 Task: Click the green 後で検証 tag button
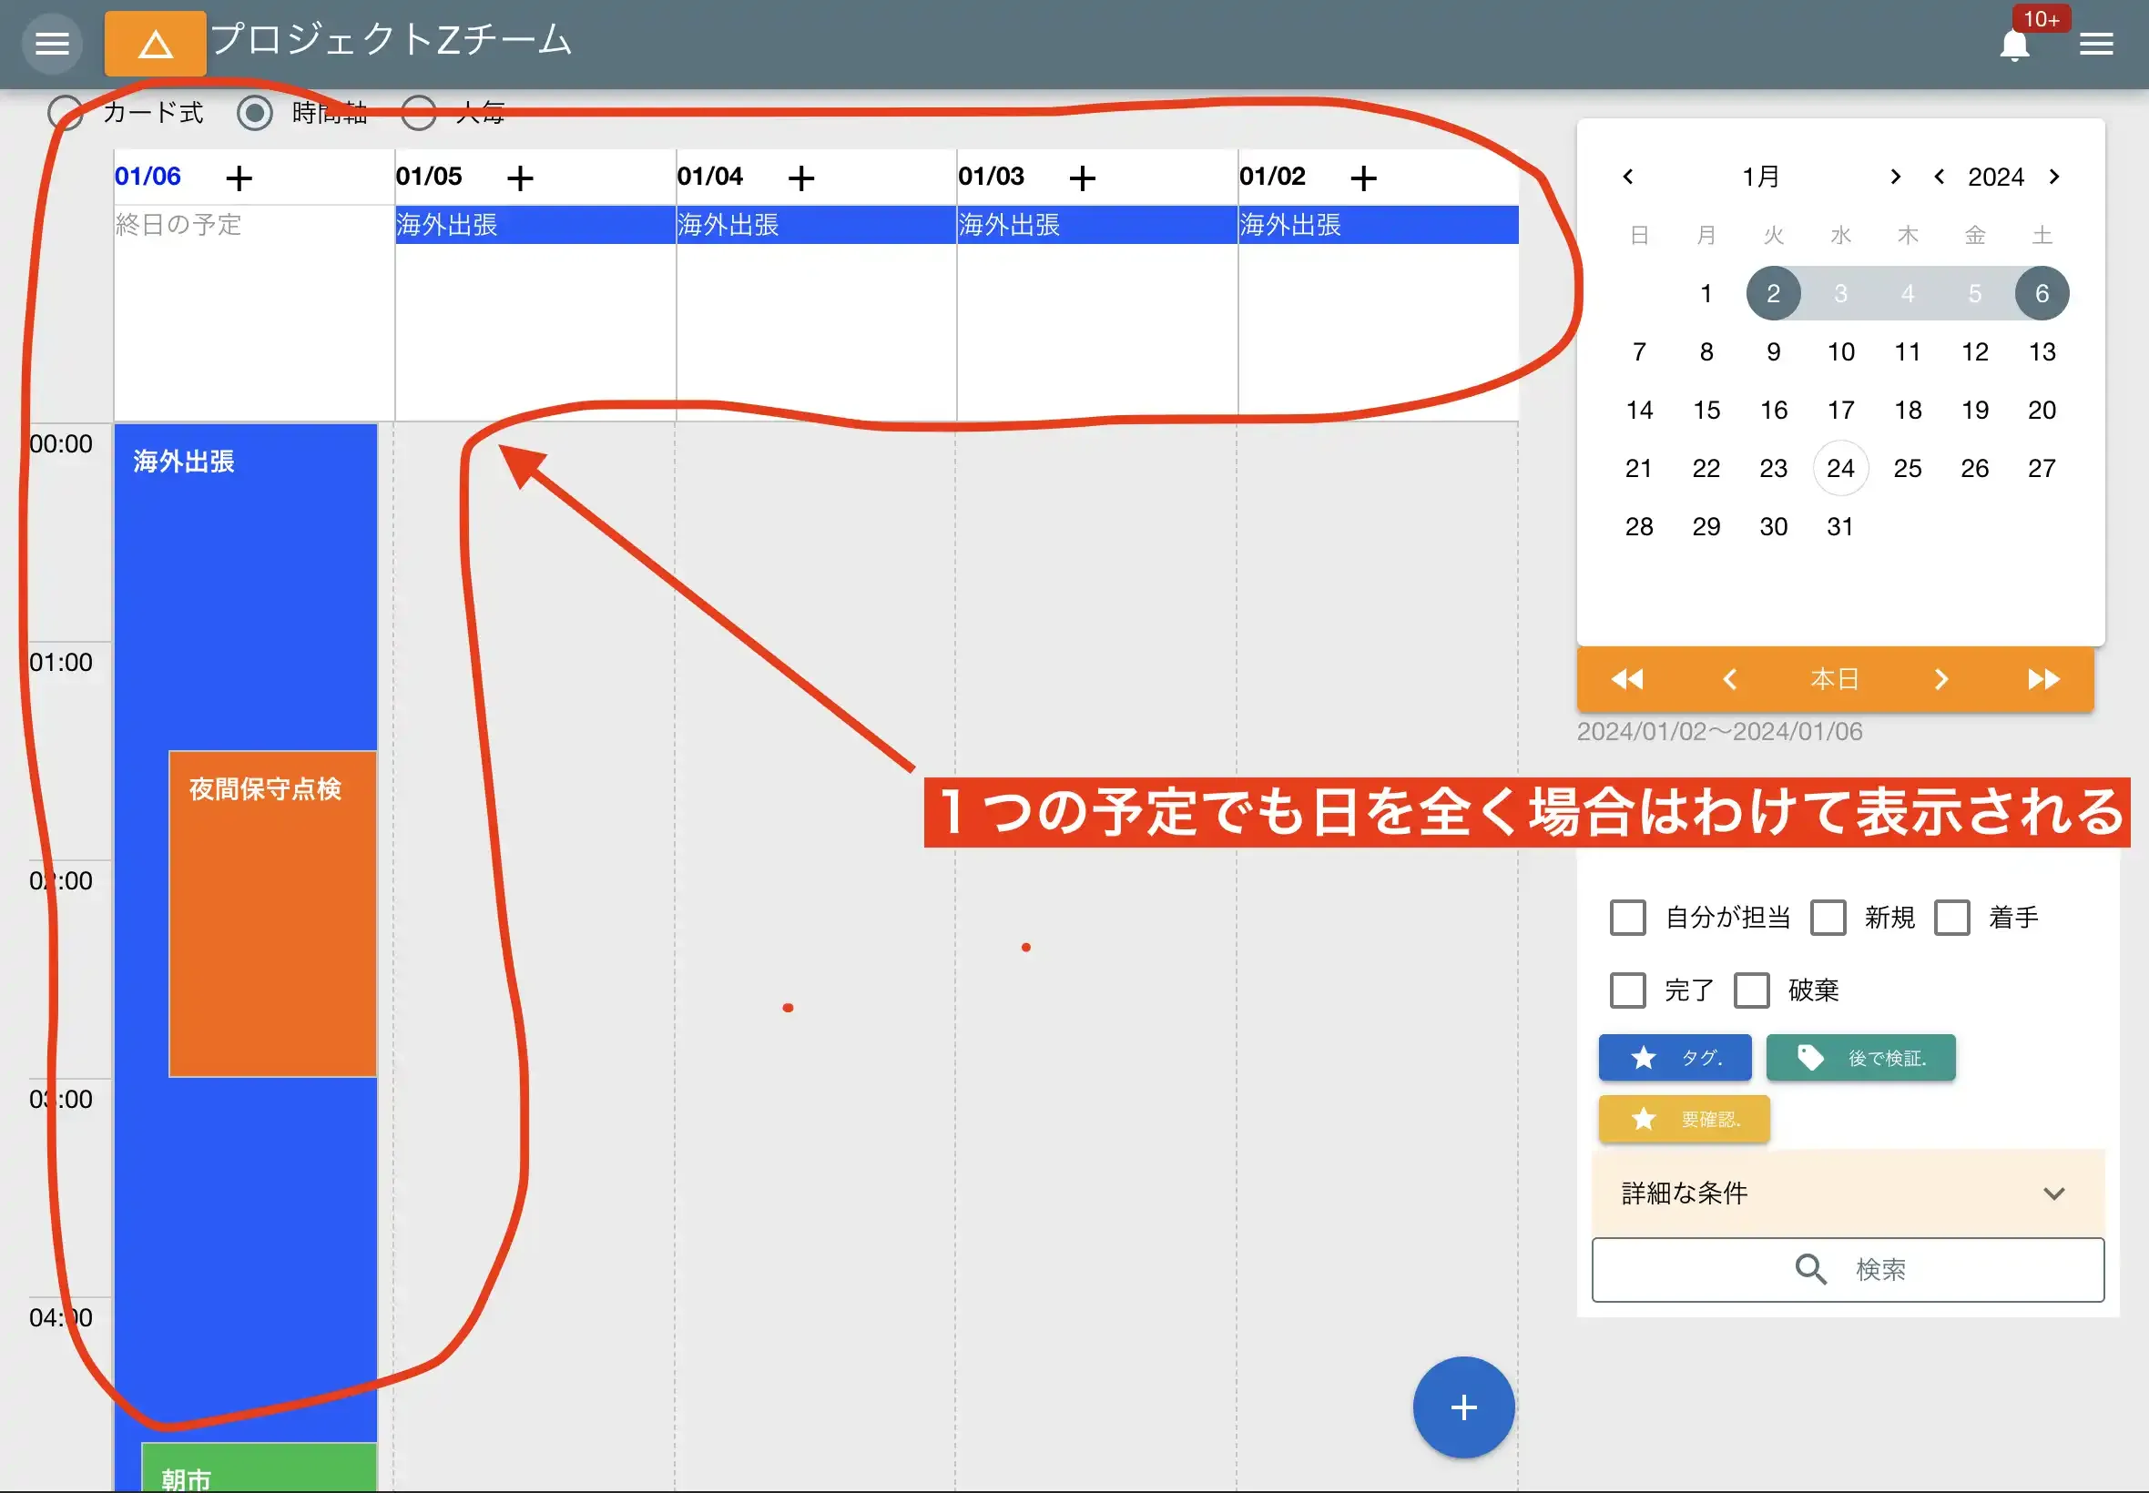[x=1860, y=1057]
